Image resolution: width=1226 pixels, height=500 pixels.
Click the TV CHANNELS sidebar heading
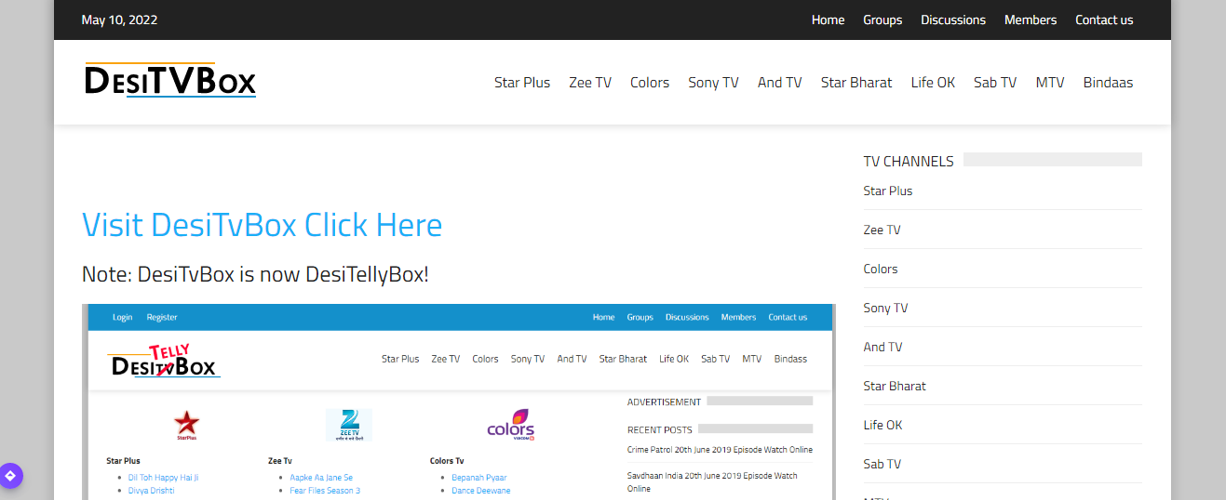tap(909, 161)
